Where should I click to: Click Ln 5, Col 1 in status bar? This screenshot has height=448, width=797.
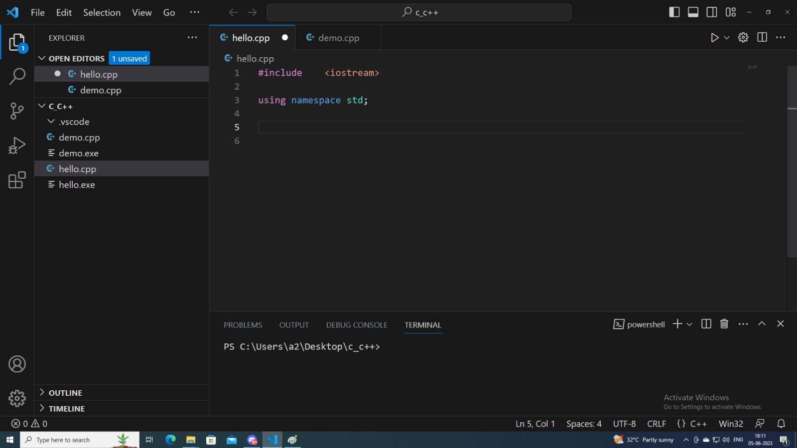535,424
